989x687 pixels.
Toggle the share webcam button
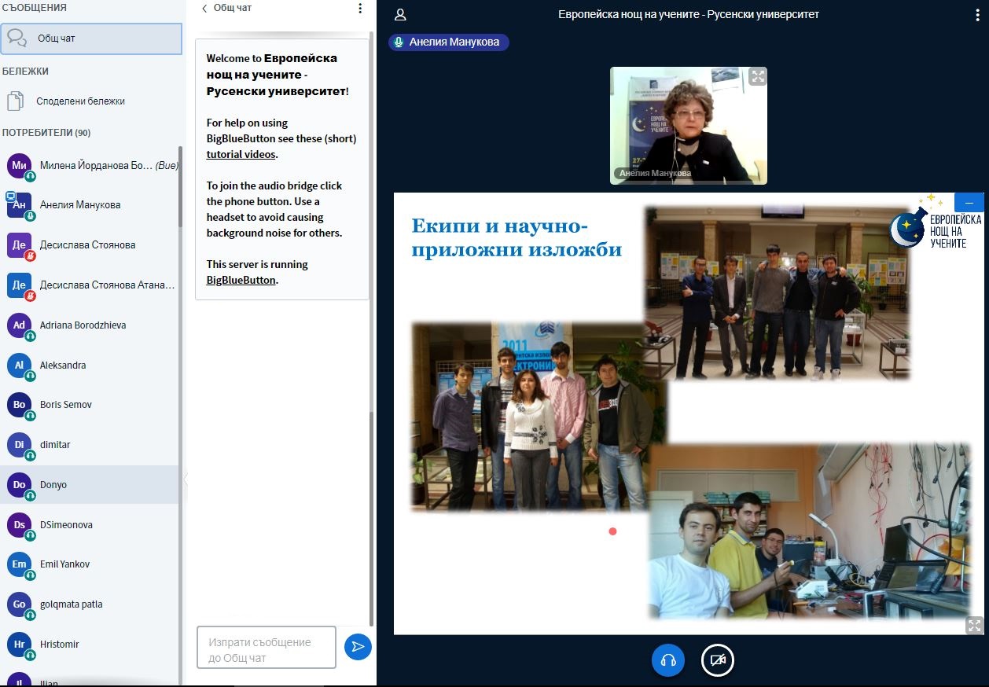pyautogui.click(x=717, y=660)
